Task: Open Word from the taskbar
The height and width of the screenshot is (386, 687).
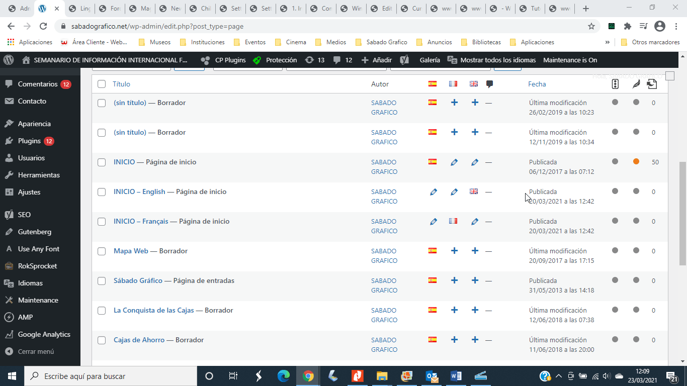Action: 456,376
